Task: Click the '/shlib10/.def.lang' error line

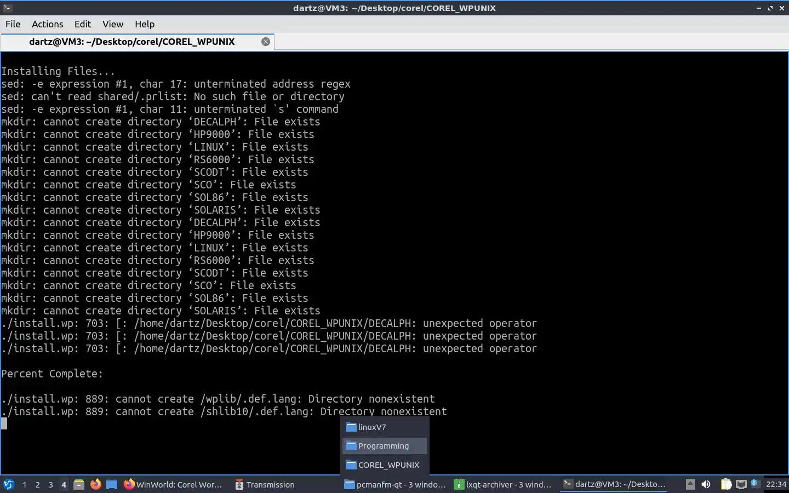Action: coord(224,411)
